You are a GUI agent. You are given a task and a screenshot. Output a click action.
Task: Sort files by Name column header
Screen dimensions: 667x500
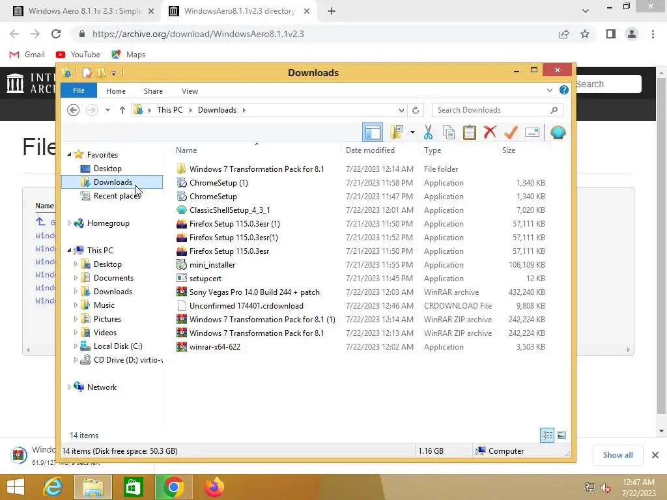click(257, 150)
